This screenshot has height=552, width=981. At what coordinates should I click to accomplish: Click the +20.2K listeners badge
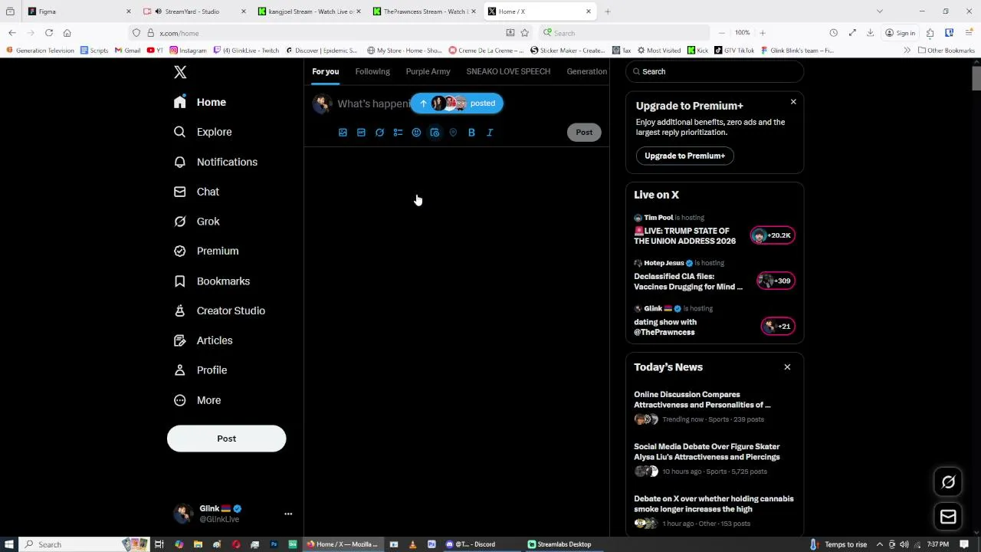(x=773, y=235)
